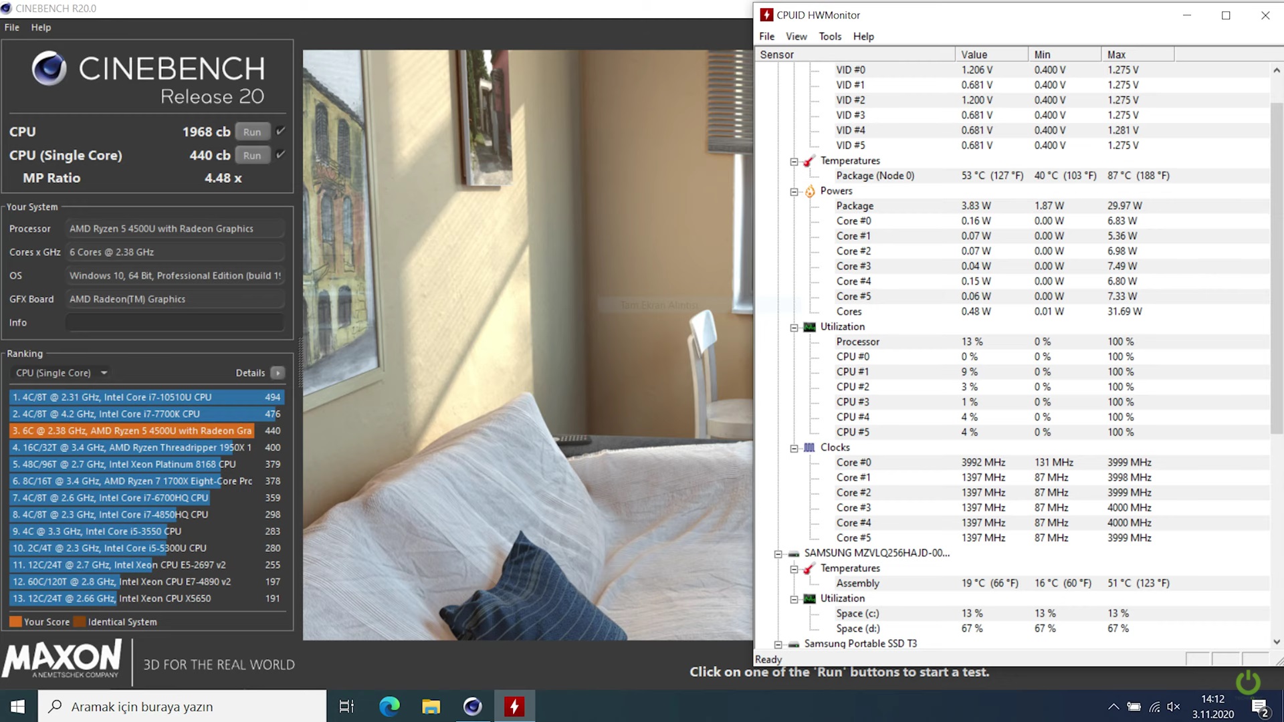Collapse the Clocks tree section
The width and height of the screenshot is (1284, 722).
point(794,449)
